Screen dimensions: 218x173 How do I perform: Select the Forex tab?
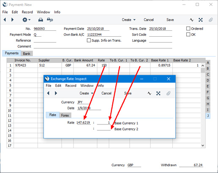pyautogui.click(x=65, y=115)
